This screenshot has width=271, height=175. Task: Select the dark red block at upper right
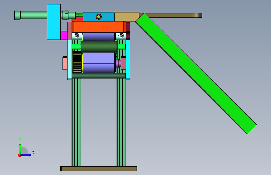point(128,31)
